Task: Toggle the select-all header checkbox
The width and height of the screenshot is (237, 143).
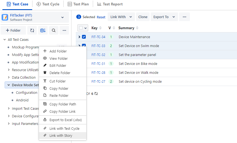Action: (81, 28)
